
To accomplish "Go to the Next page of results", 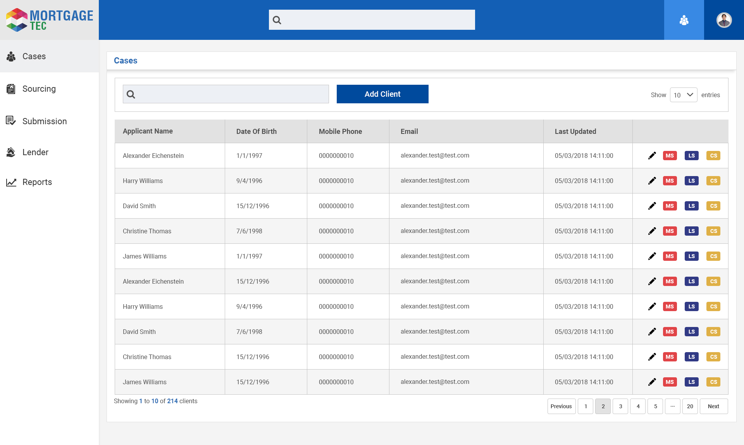I will [713, 406].
